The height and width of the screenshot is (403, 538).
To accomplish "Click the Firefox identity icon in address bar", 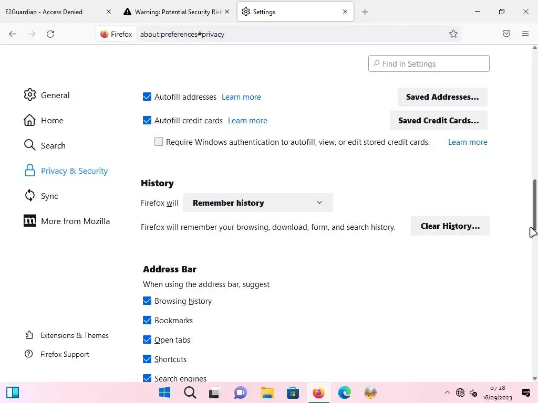I will point(116,34).
